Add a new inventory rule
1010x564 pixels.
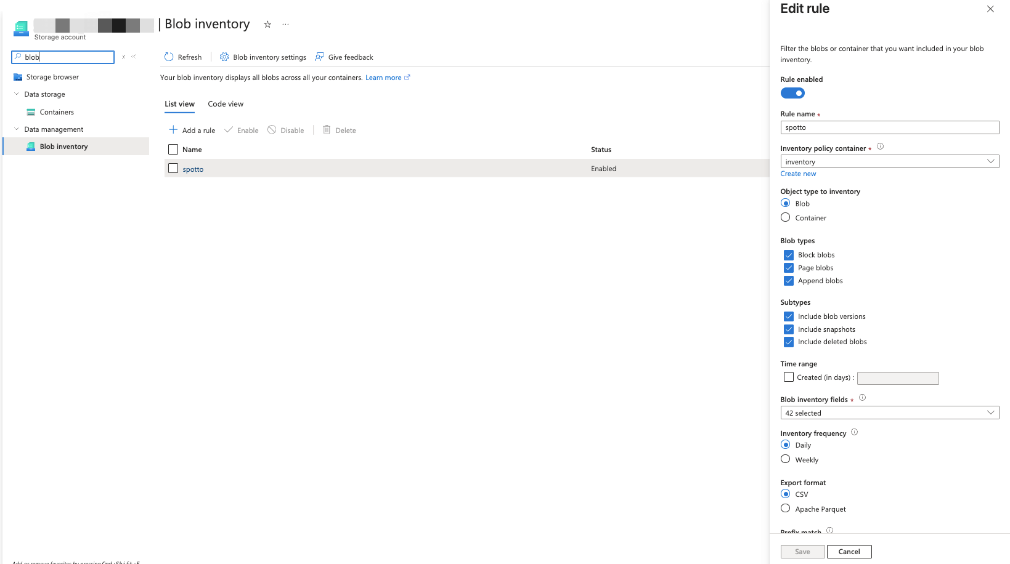tap(192, 130)
